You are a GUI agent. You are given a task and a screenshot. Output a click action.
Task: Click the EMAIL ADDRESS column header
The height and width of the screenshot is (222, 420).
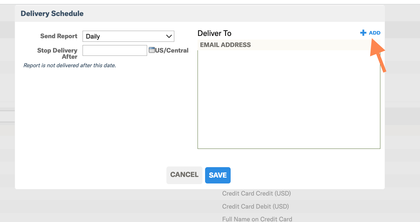click(225, 45)
